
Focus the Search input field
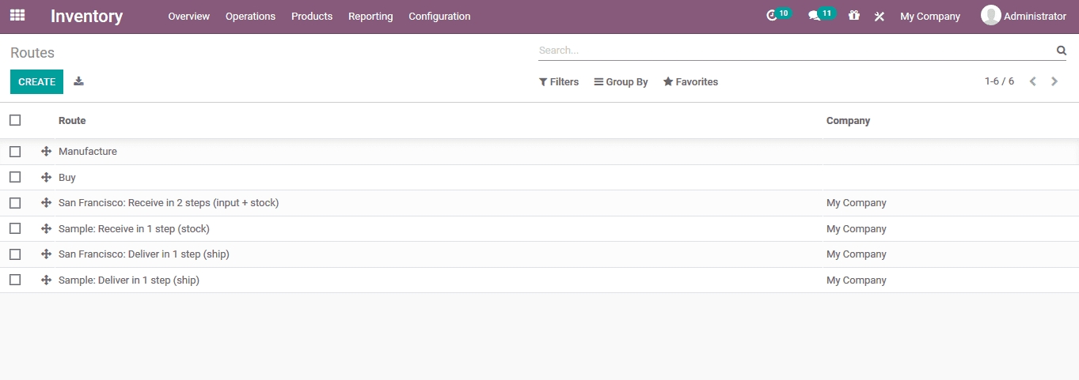pyautogui.click(x=792, y=51)
